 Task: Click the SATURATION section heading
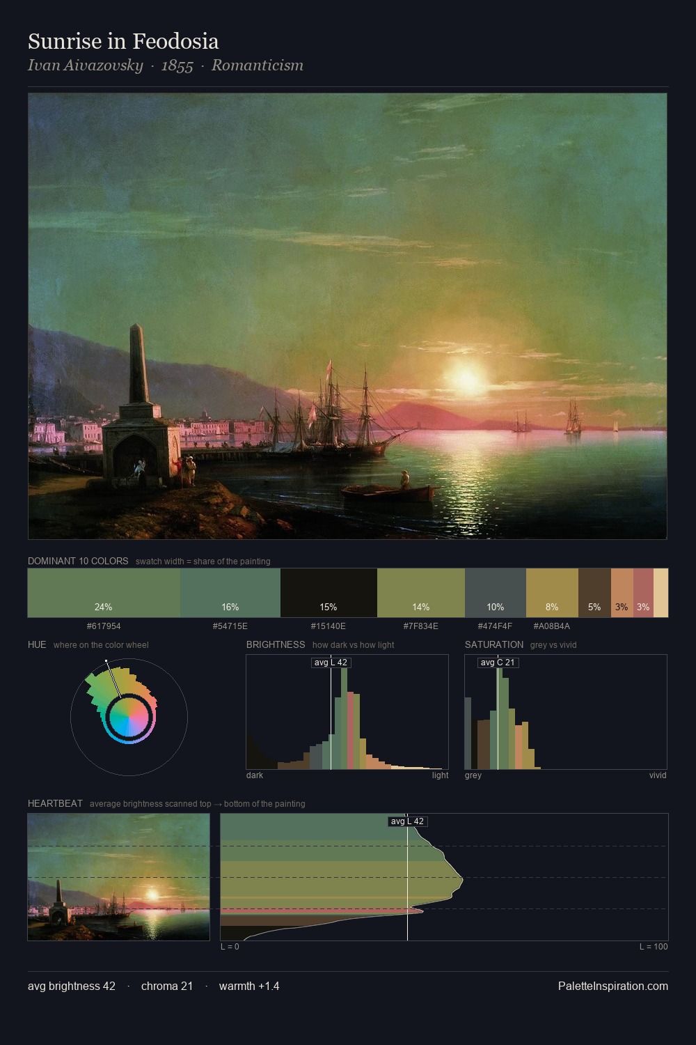(494, 644)
